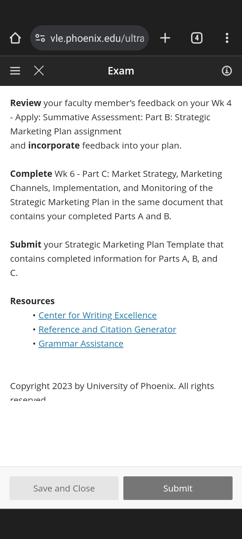Click the bold word Complete

pyautogui.click(x=31, y=174)
